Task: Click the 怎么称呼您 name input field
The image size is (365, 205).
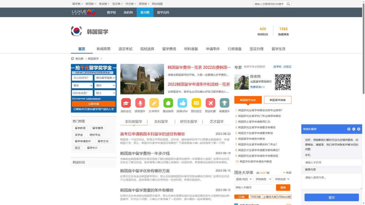Action: [82, 78]
